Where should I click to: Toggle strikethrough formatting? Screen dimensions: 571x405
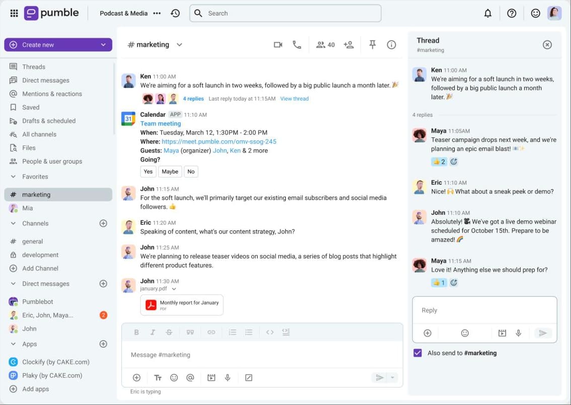(x=169, y=332)
